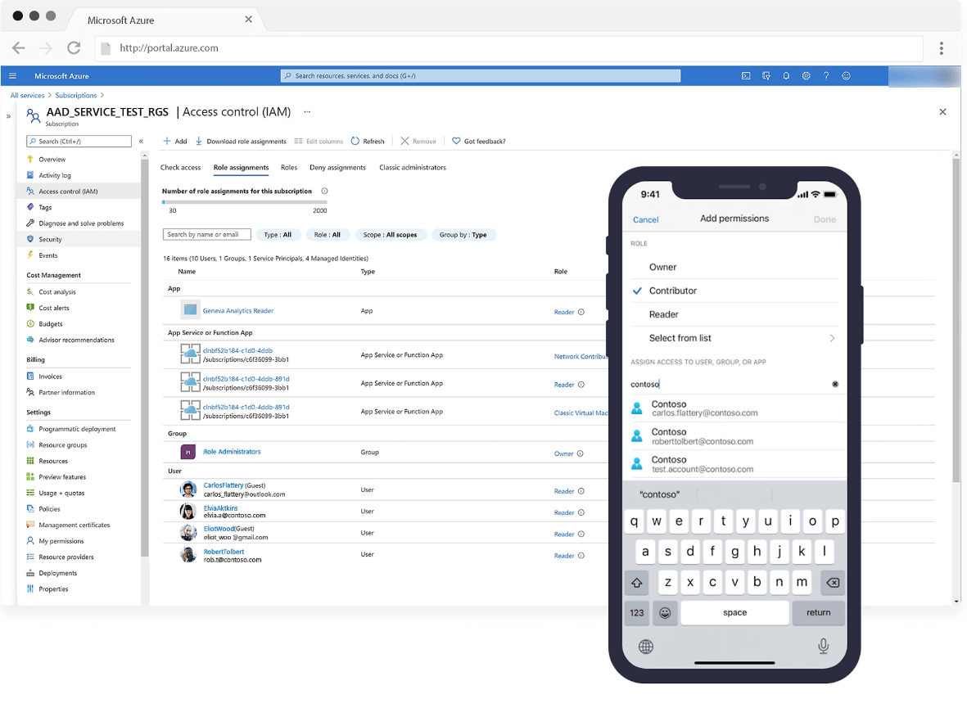Select test.account@contoso.com result on phone
The height and width of the screenshot is (708, 967).
[734, 464]
